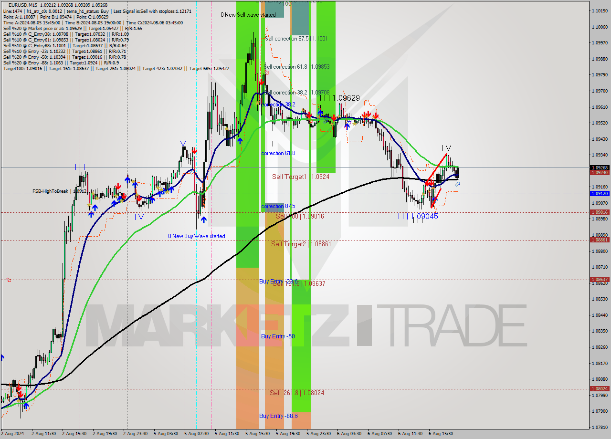Click the 'Sell Target1 | 1.0924' label

301,177
